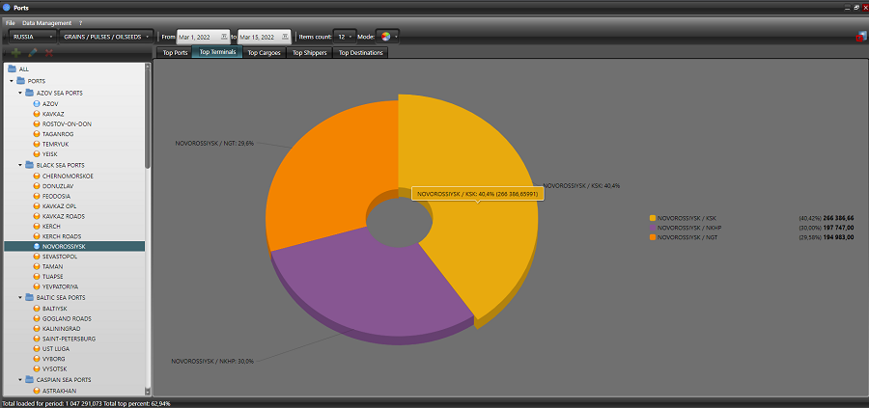Select KERCH ROADS in the tree
Screen dimensions: 869x408
point(62,236)
